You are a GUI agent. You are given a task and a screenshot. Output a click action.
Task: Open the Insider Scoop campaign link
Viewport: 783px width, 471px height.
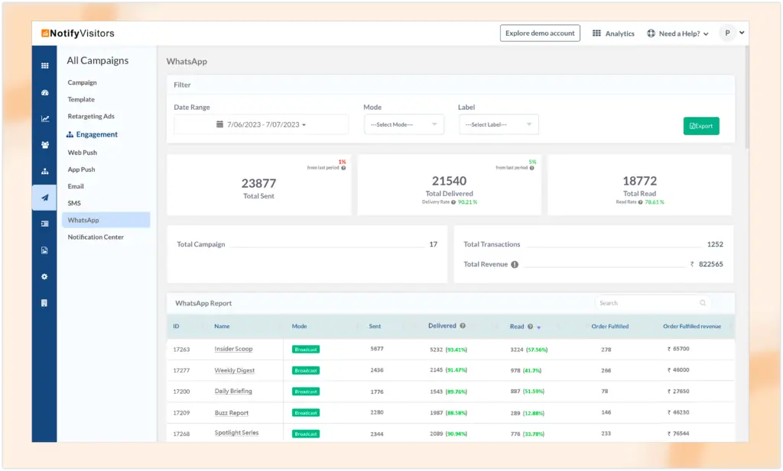(x=233, y=349)
